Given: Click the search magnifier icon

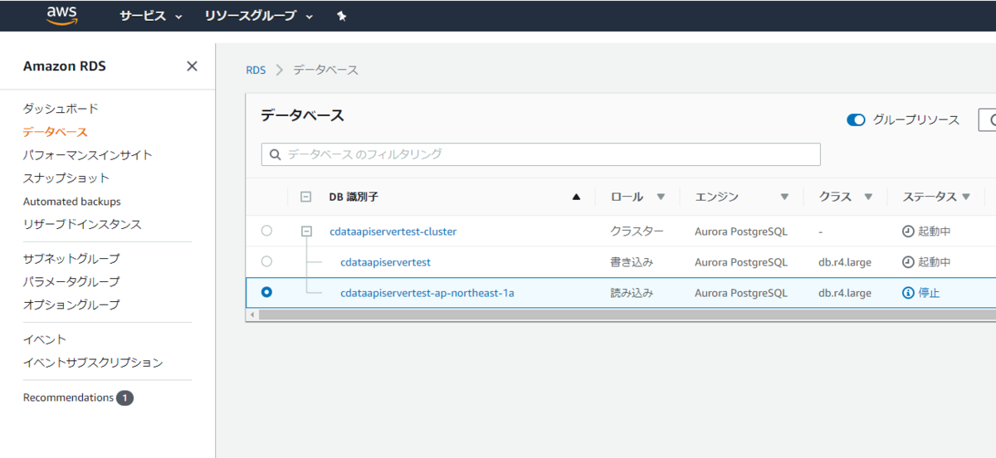Looking at the screenshot, I should [x=275, y=154].
